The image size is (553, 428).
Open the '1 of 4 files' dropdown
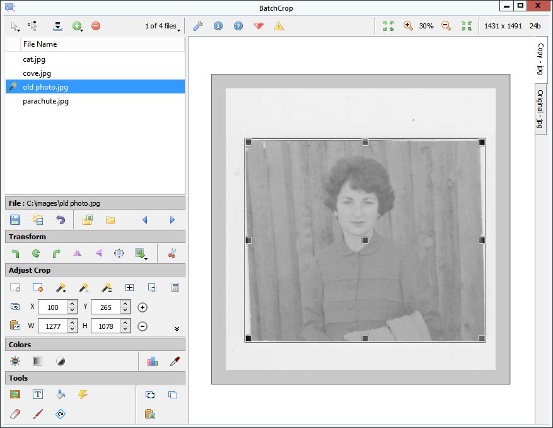[x=163, y=27]
